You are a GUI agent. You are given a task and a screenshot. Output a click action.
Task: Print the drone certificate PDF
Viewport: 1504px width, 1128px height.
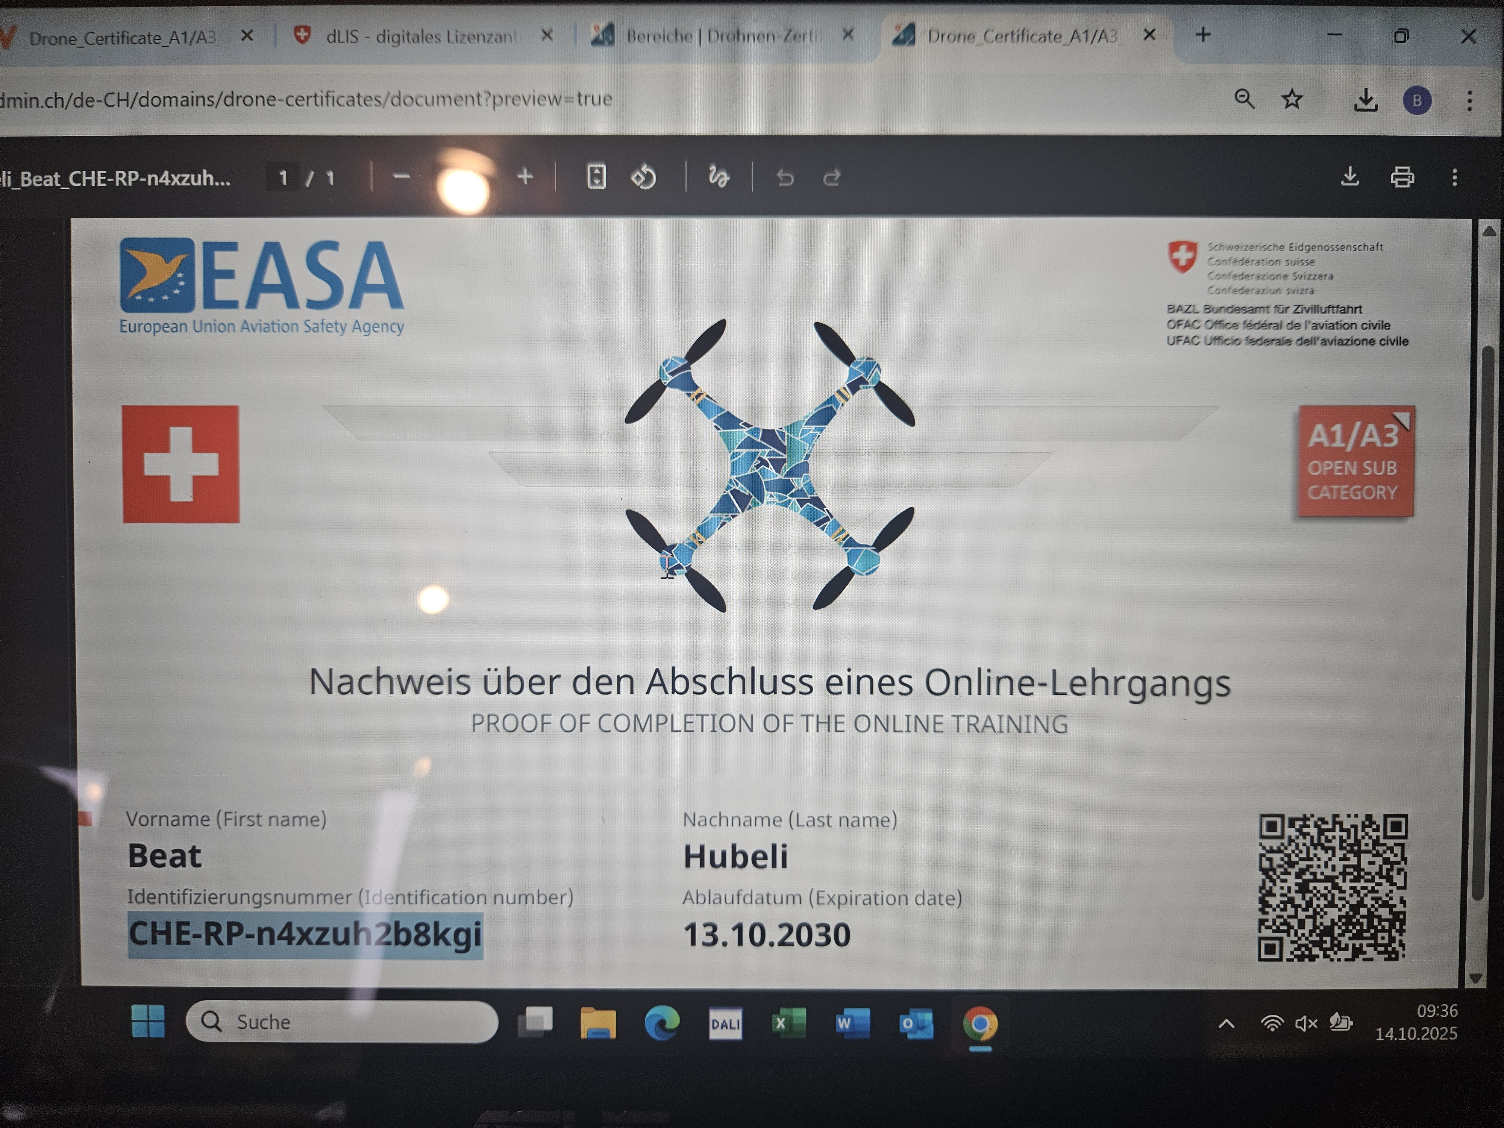(1402, 177)
